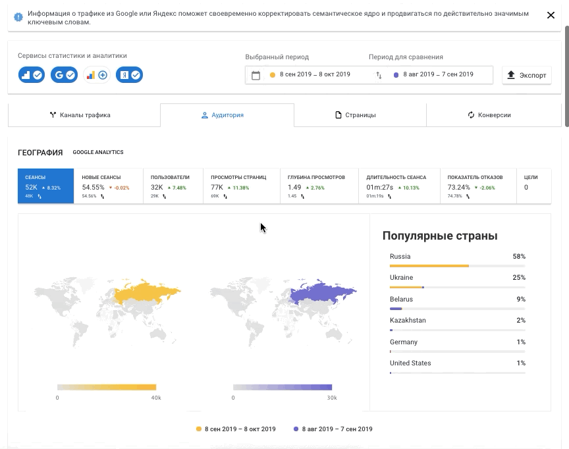
Task: Open the Конверсии tab
Action: 493,115
